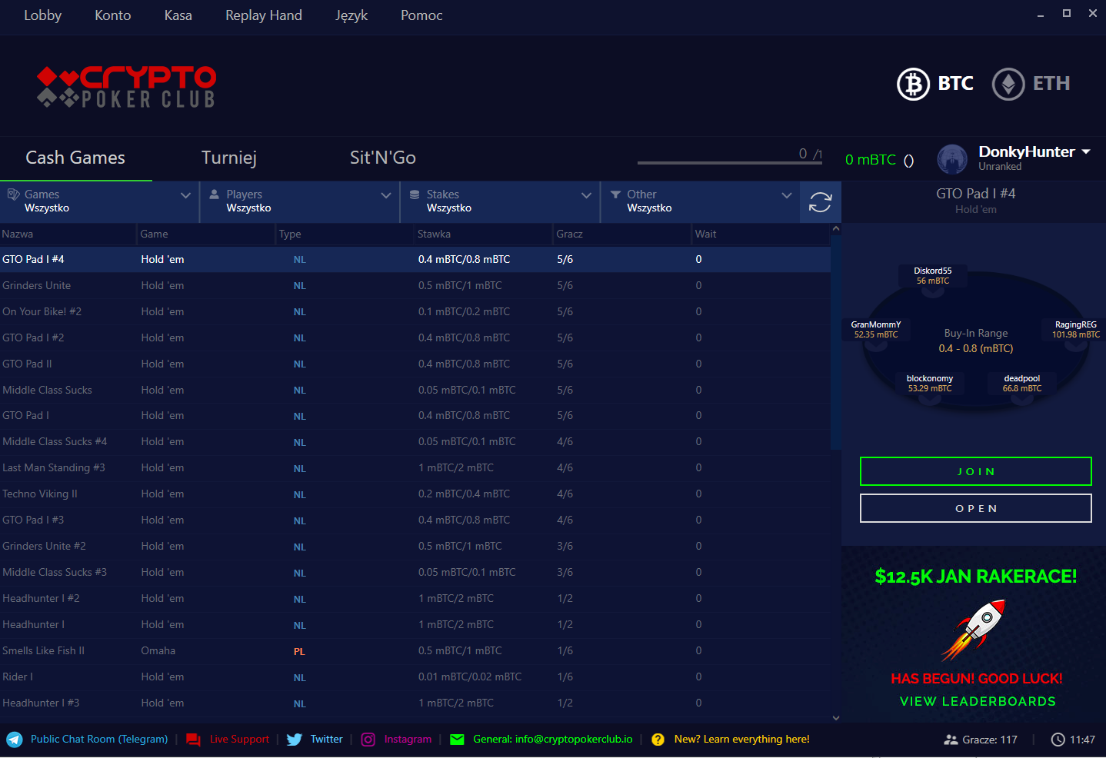1106x758 pixels.
Task: Click the DonkyHunter avatar icon
Action: [x=952, y=159]
